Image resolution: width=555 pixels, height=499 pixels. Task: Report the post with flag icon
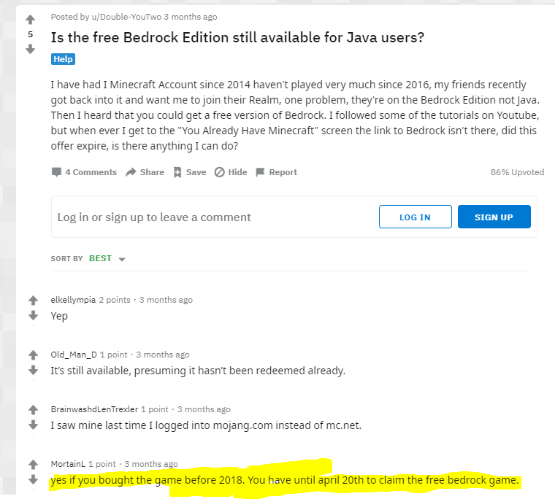[277, 172]
